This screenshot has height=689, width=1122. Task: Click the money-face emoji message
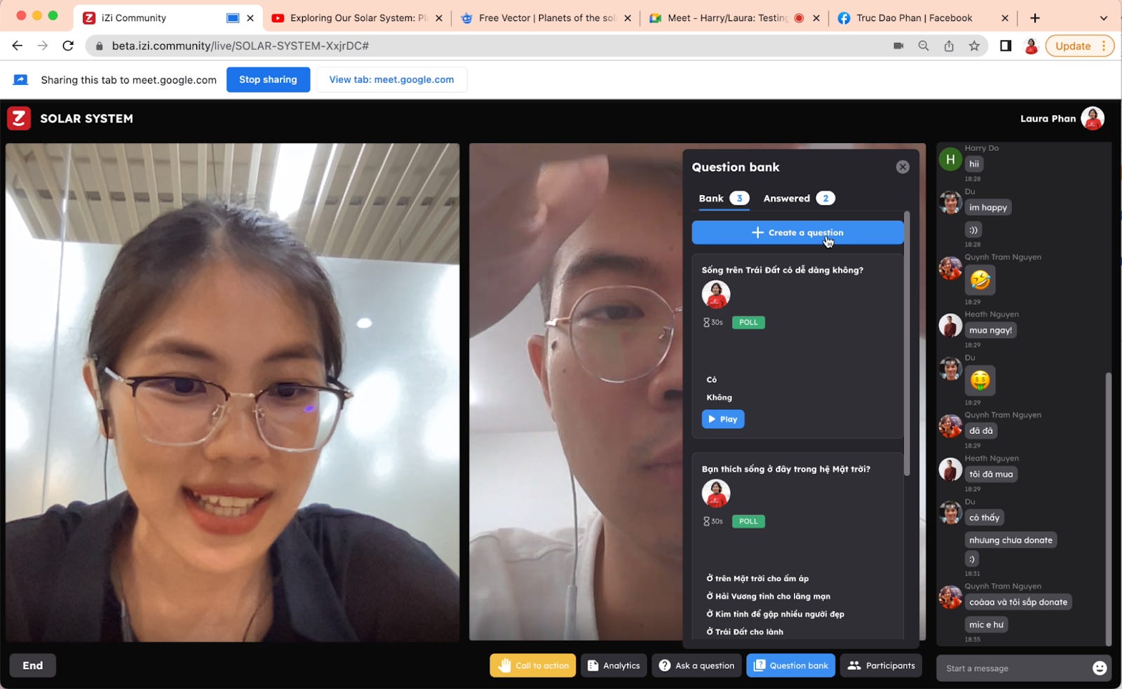[x=980, y=381]
